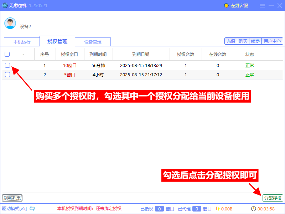This screenshot has width=285, height=214.
Task: Click the 刷新列表 refresh list button
Action: tap(12, 198)
